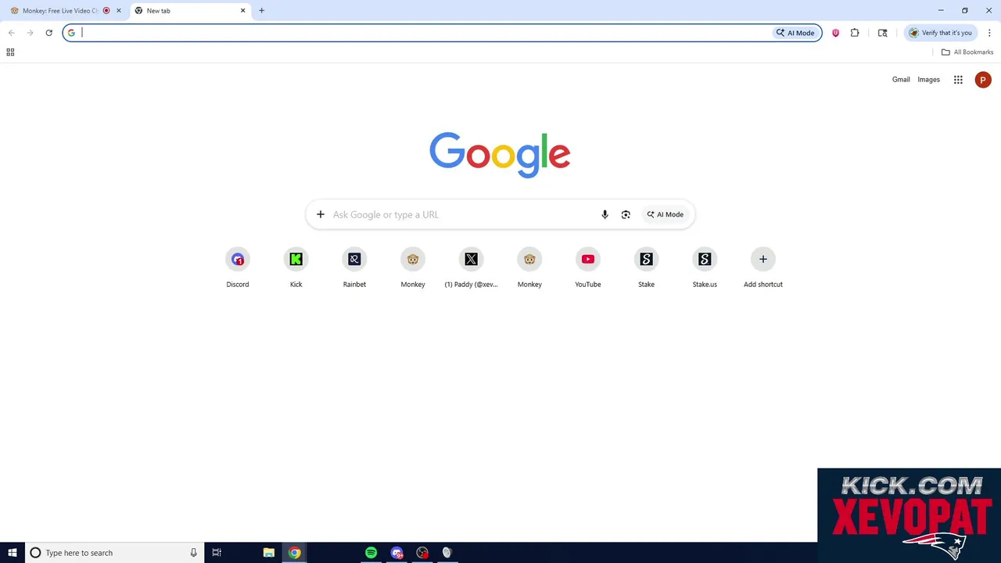The height and width of the screenshot is (563, 1001).
Task: Open the red shield extension icon
Action: (835, 33)
